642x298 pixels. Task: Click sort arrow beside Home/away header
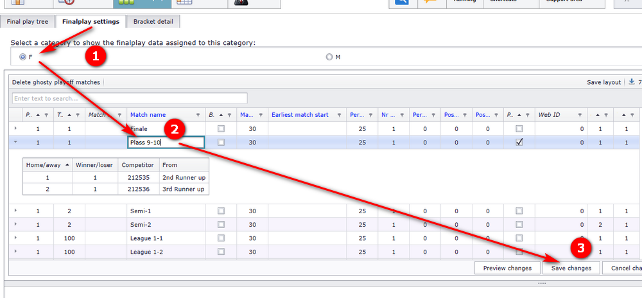67,165
